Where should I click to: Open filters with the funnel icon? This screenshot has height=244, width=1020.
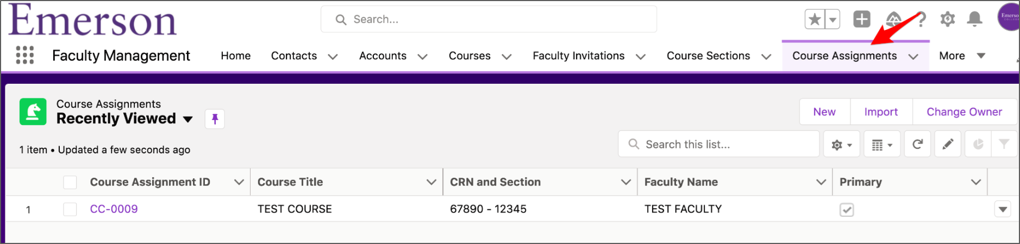pos(1004,144)
